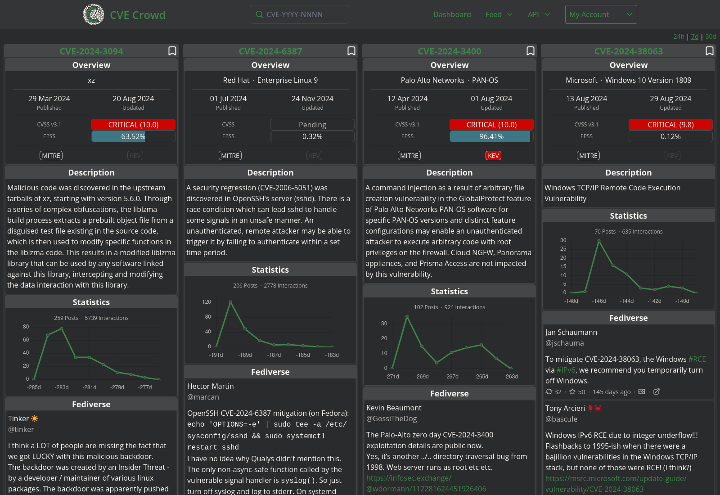Click the CVE Crowd site title
Viewport: 720px width, 495px height.
138,15
